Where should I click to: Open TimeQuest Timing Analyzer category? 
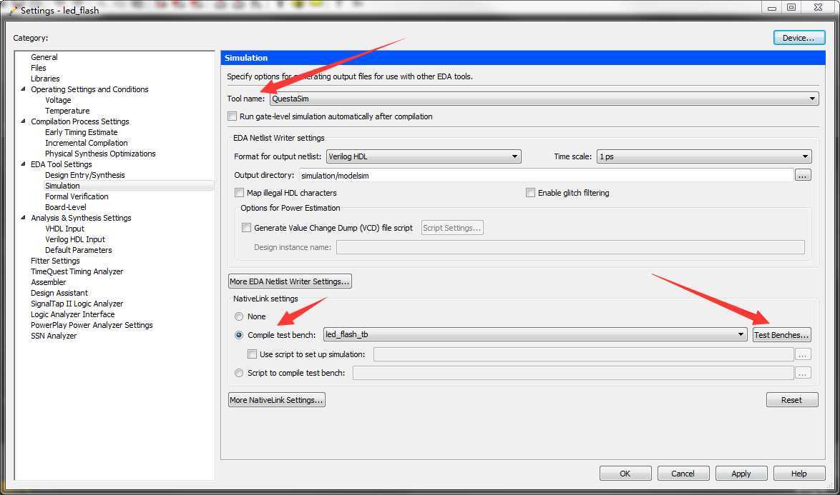point(77,271)
